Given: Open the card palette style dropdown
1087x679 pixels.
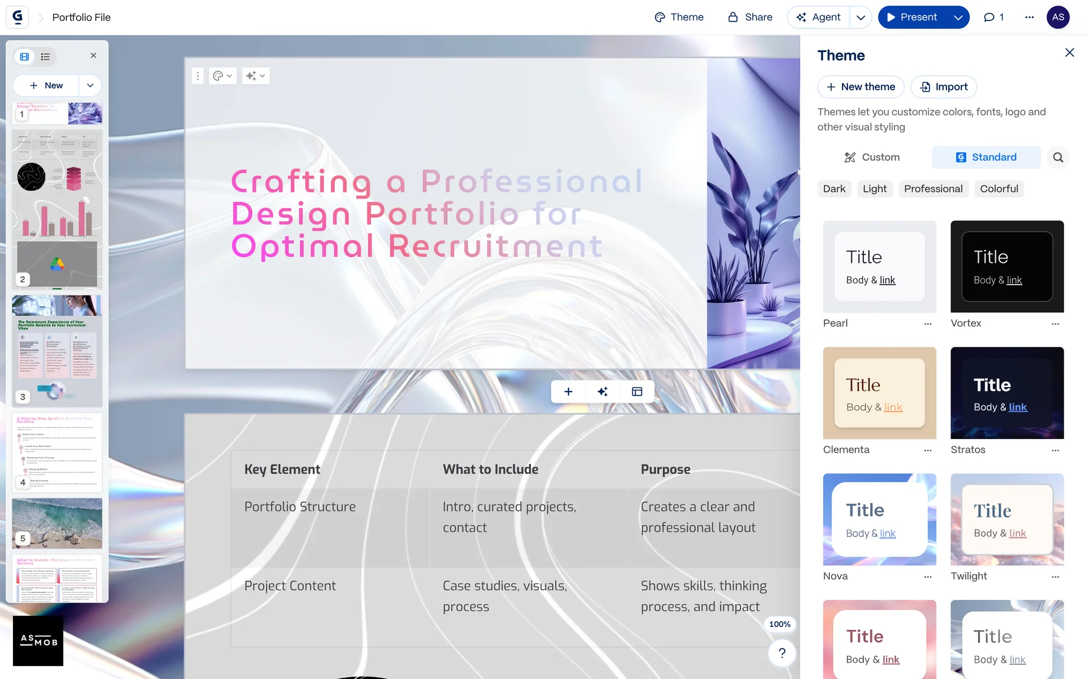Looking at the screenshot, I should [222, 76].
